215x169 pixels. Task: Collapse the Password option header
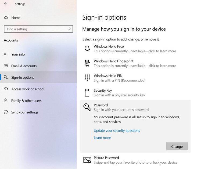pos(135,107)
